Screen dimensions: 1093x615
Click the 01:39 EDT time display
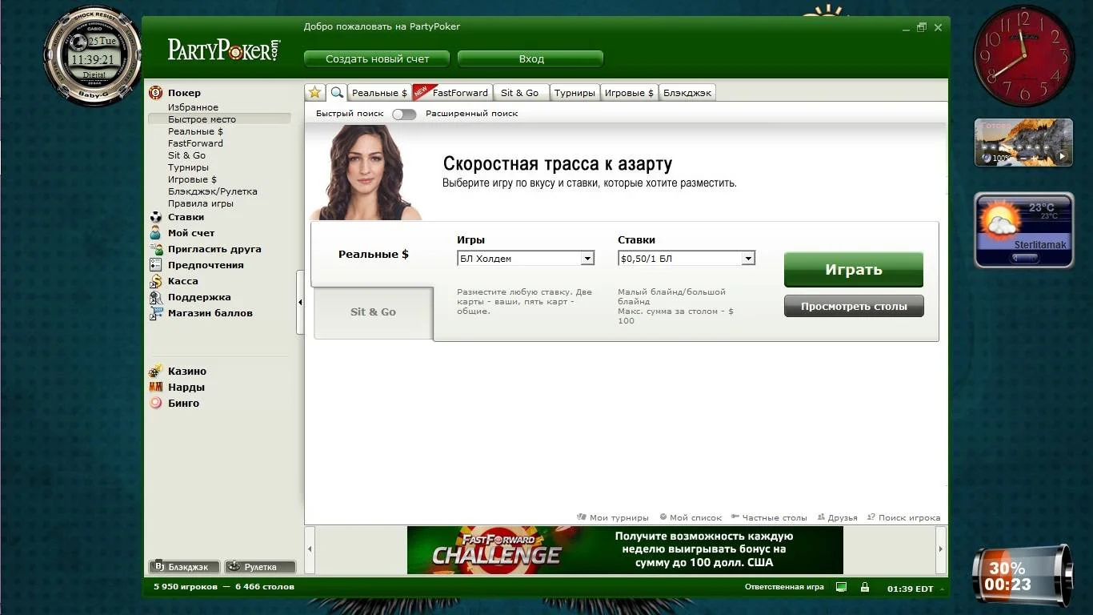click(x=910, y=589)
